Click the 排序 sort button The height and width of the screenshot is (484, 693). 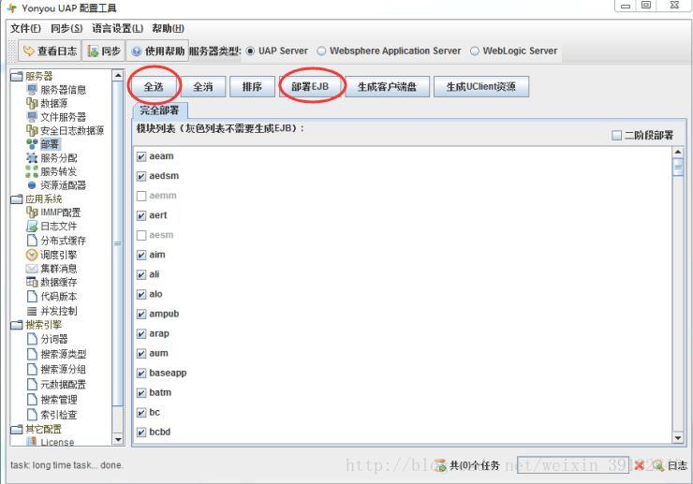[x=252, y=87]
